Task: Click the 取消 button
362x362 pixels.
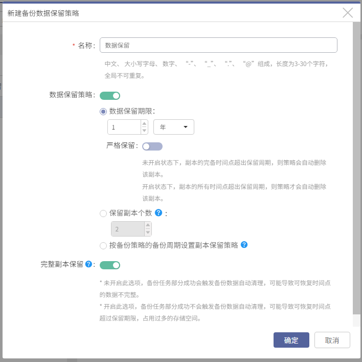Action: pos(332,340)
